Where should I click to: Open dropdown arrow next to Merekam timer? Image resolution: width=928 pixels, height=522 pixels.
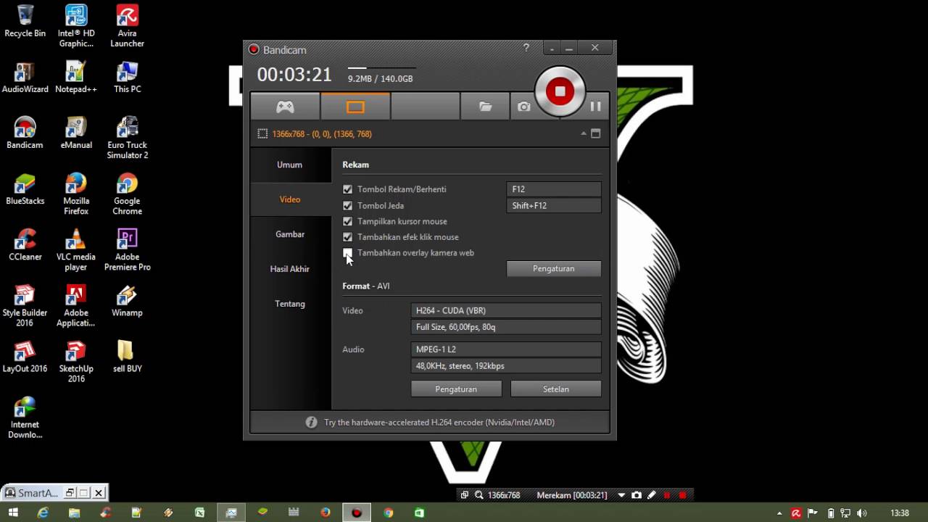(x=621, y=495)
